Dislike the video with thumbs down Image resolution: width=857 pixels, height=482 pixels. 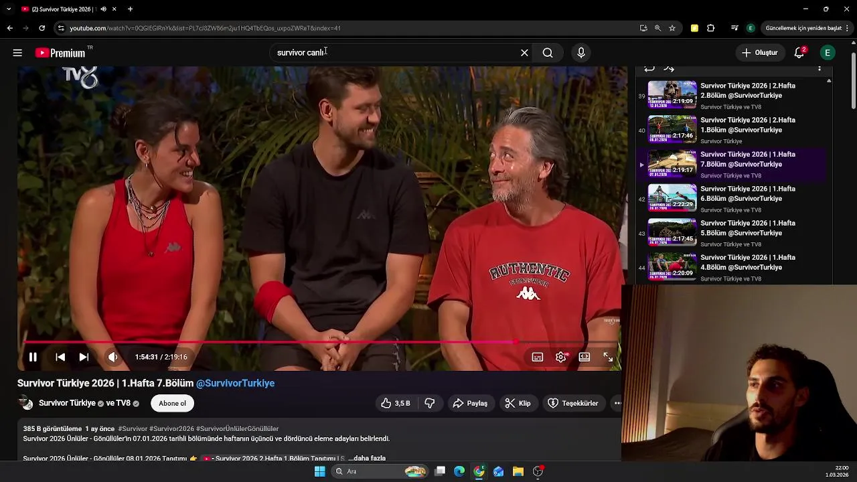point(430,403)
